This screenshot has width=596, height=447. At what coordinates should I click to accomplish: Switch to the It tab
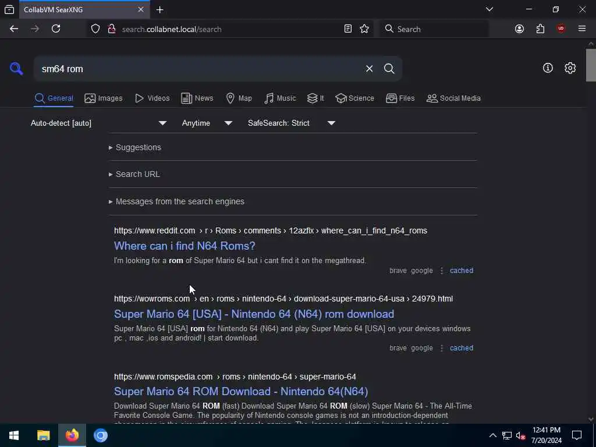[x=315, y=98]
